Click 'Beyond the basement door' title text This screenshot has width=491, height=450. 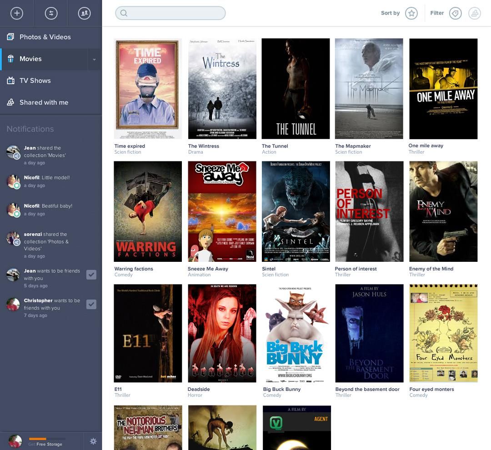pos(367,389)
